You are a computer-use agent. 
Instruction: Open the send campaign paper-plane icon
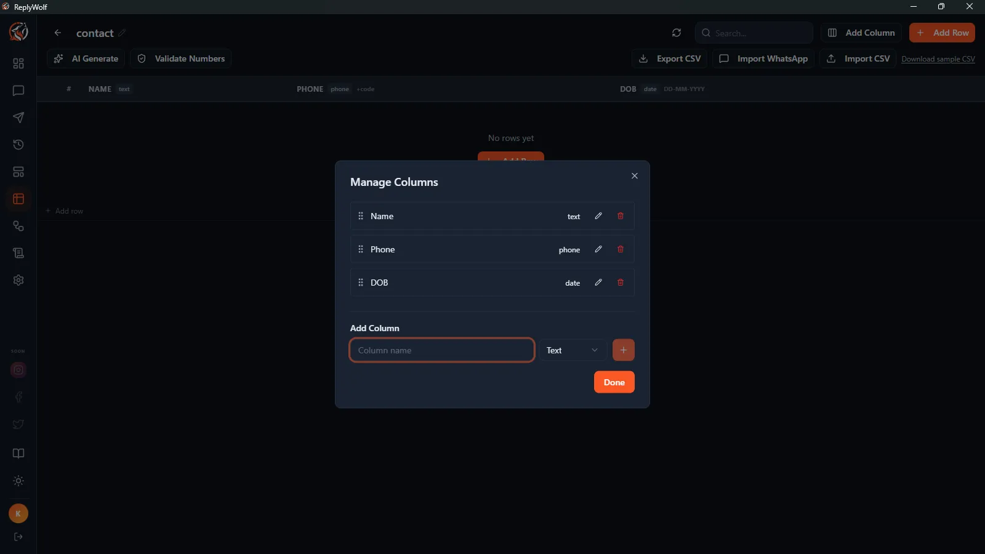(x=18, y=118)
